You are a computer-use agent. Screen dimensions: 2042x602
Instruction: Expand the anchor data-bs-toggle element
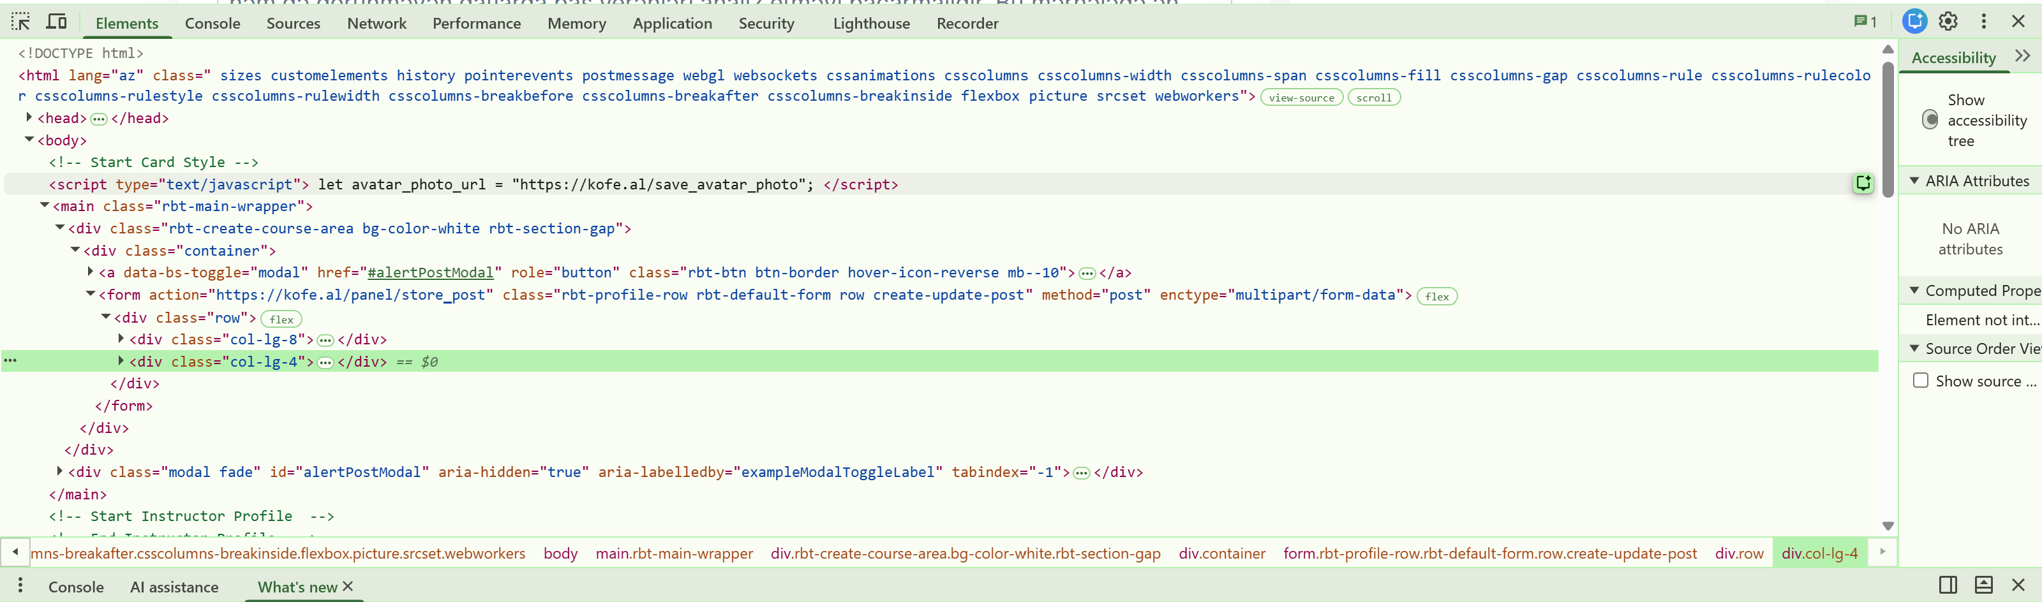pyautogui.click(x=91, y=272)
